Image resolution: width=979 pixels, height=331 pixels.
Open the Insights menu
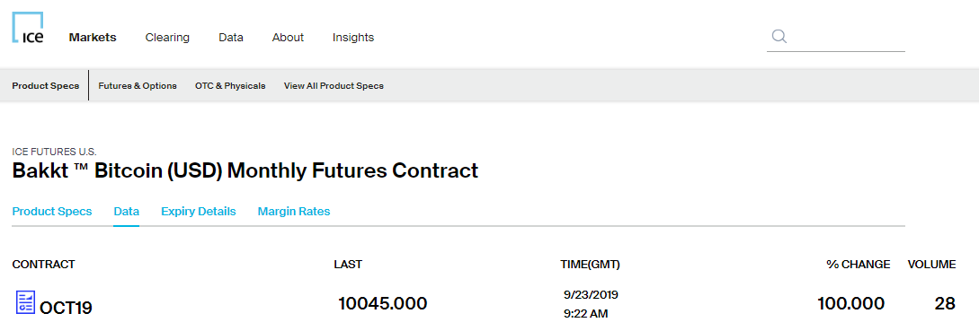click(353, 38)
